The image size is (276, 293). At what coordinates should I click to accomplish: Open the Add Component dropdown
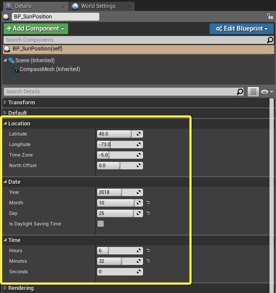coord(36,29)
